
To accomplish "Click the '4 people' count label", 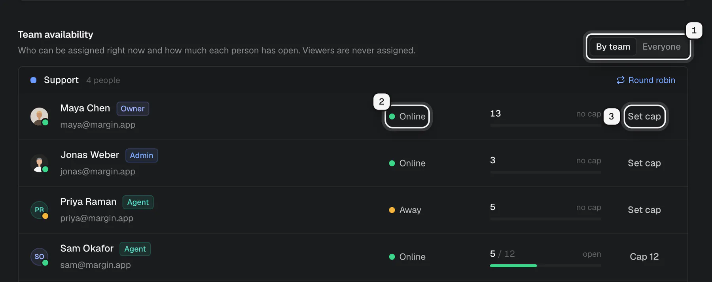I will coord(103,80).
